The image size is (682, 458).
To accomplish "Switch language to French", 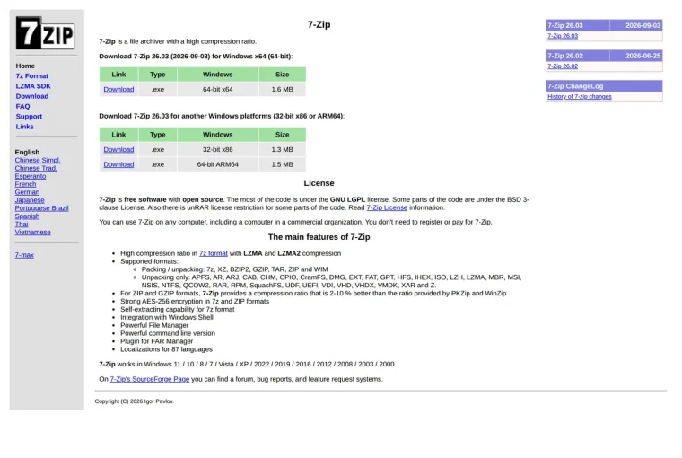I will click(x=25, y=184).
